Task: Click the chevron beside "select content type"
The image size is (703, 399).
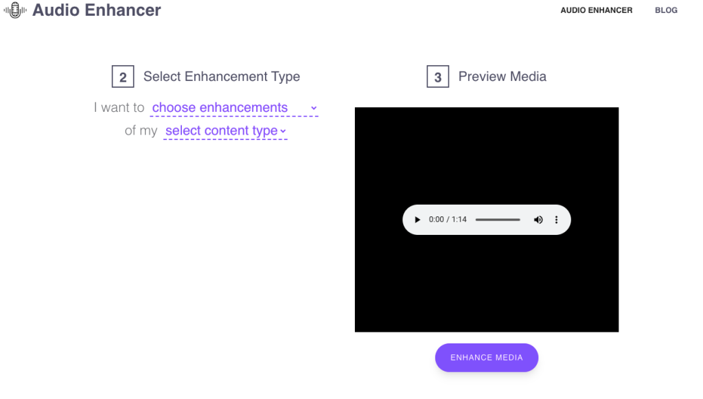Action: point(284,131)
